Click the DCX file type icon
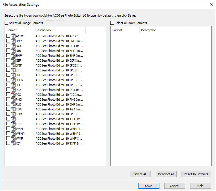Viewport: 216px width, 191px height. coord(13,46)
